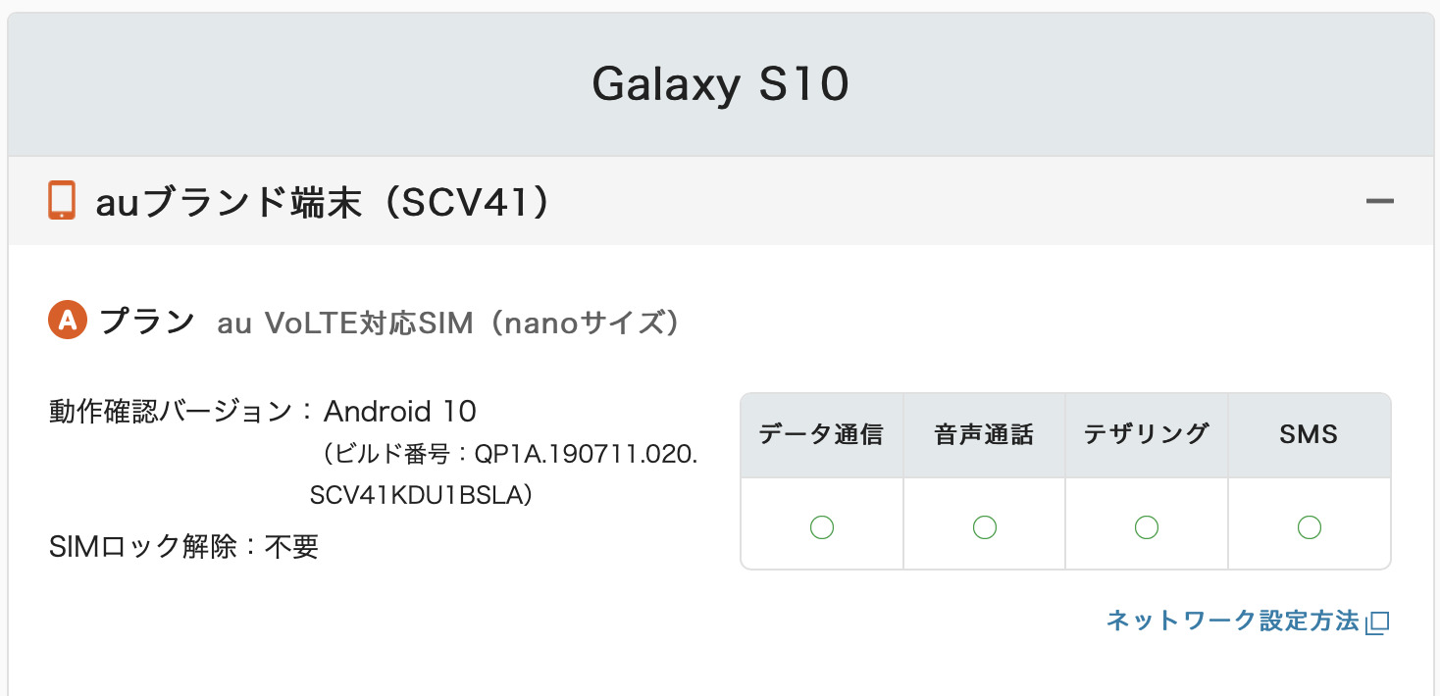Click the green circle under SMS
The height and width of the screenshot is (696, 1440).
tap(1309, 527)
